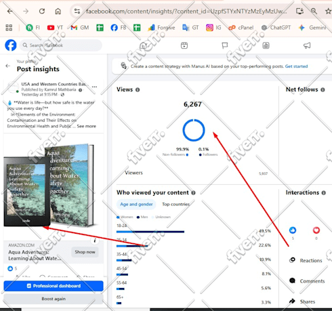Image resolution: width=332 pixels, height=311 pixels.
Task: Select the Comments row
Action: 307,281
